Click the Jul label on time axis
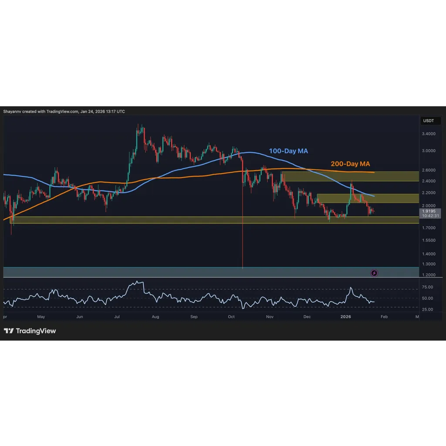 click(x=117, y=317)
